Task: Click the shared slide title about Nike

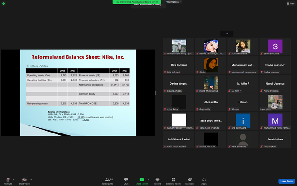Action: coord(78,57)
